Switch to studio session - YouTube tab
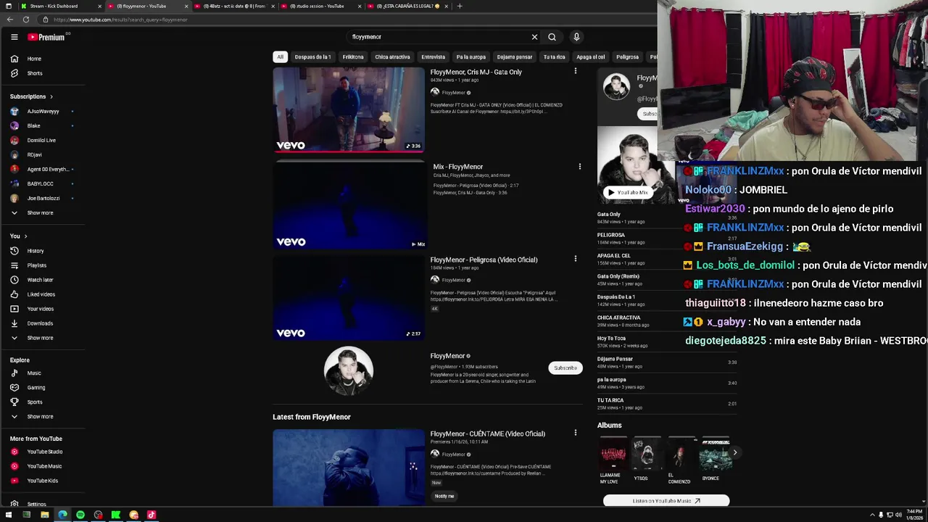The height and width of the screenshot is (522, 928). click(x=319, y=6)
